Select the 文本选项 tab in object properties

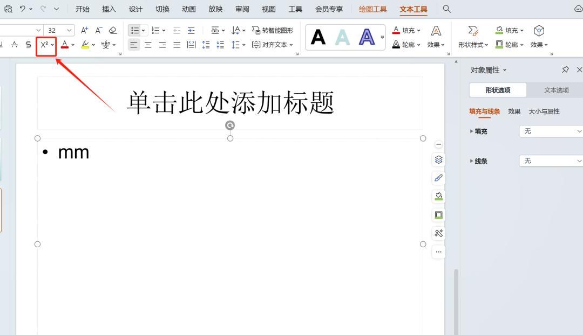(x=557, y=90)
